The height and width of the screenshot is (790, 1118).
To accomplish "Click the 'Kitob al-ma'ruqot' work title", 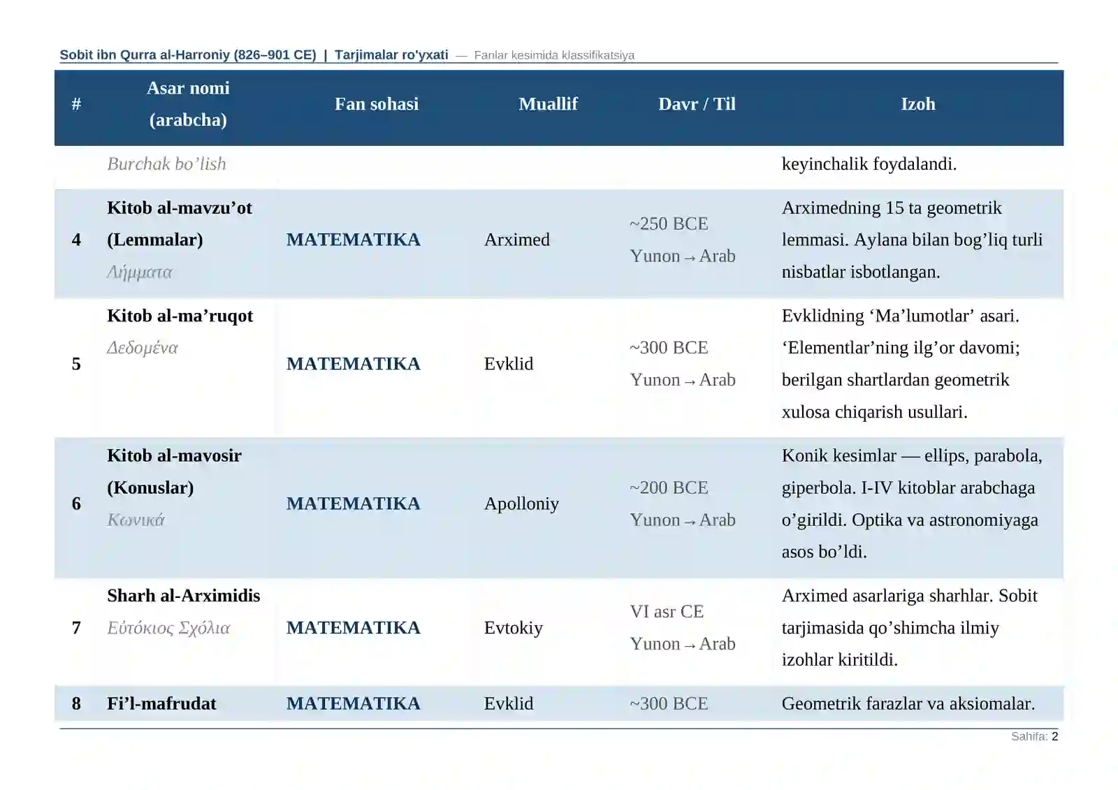I will [180, 316].
